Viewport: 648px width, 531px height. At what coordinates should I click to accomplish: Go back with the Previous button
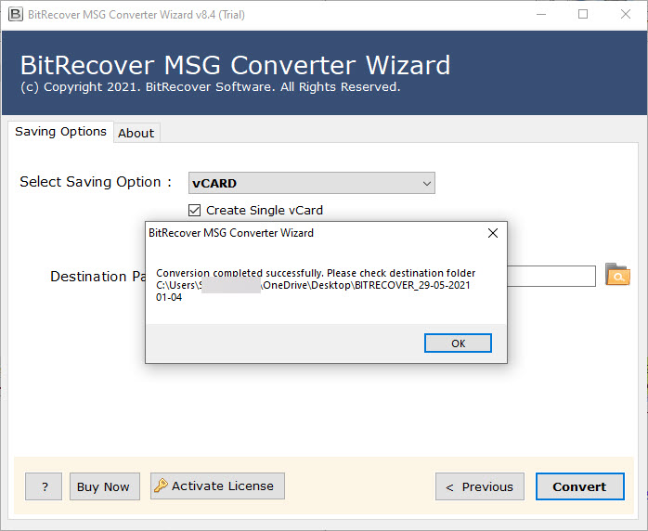pyautogui.click(x=480, y=486)
